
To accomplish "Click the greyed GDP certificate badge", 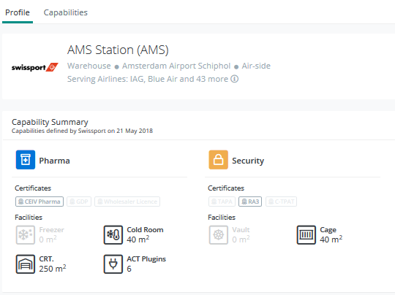I will pyautogui.click(x=79, y=202).
